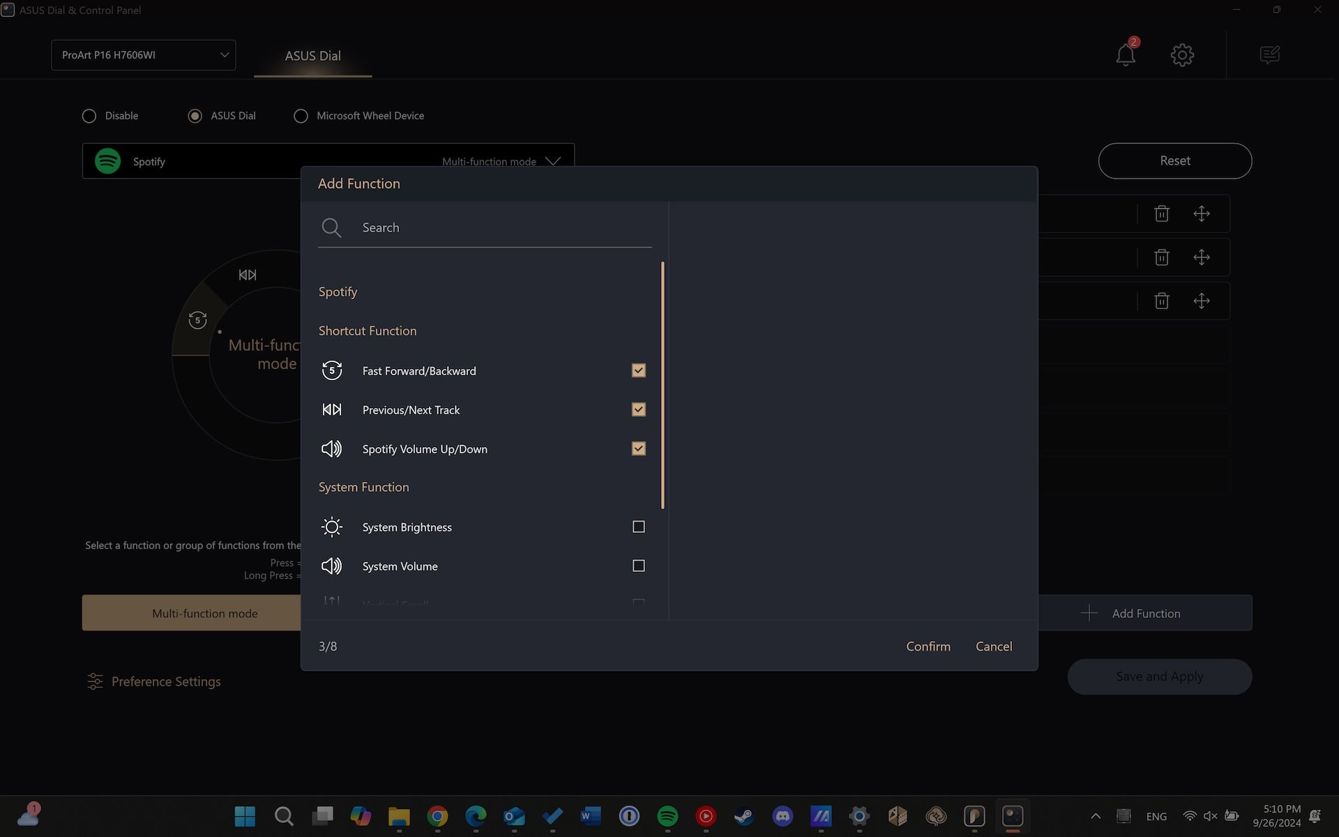Screen dimensions: 1339x837
Task: Select Microsoft Wheel Device radio button
Action: pos(301,116)
